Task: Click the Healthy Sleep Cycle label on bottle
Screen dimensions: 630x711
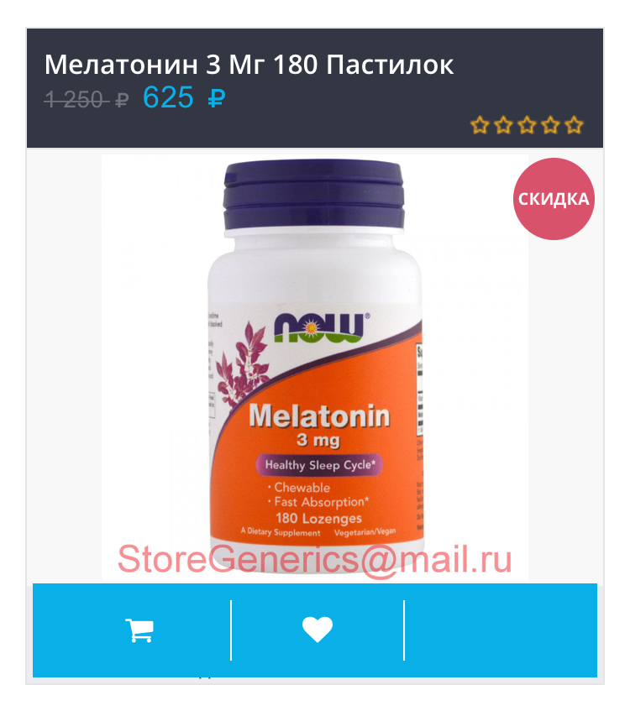Action: (x=319, y=465)
